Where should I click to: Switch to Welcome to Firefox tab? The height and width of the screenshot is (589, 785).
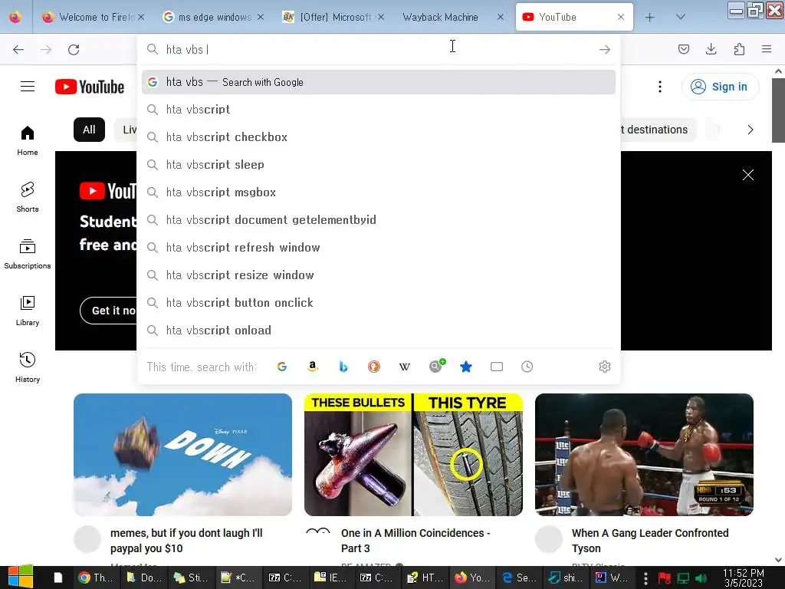pyautogui.click(x=93, y=17)
